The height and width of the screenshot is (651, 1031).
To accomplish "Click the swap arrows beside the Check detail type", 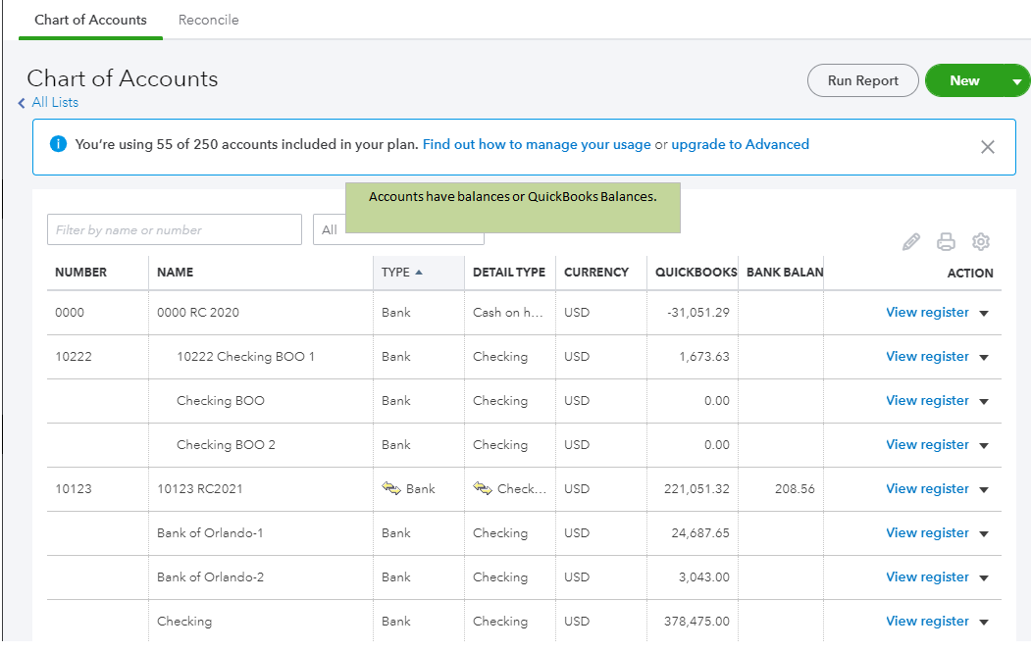I will tap(481, 488).
